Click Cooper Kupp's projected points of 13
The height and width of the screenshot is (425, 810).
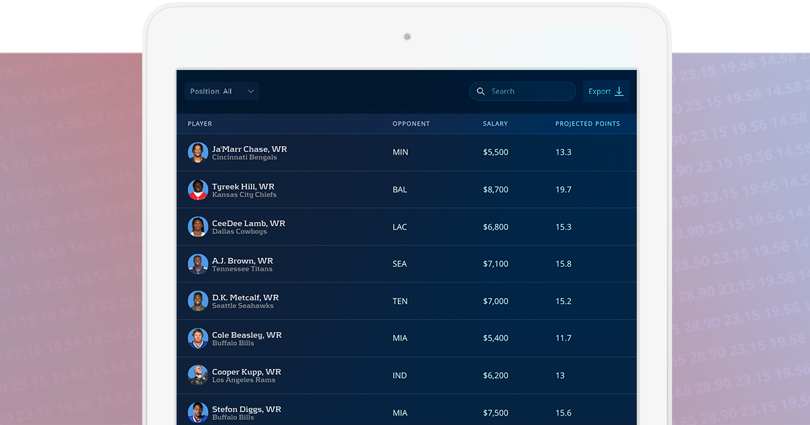pyautogui.click(x=560, y=376)
